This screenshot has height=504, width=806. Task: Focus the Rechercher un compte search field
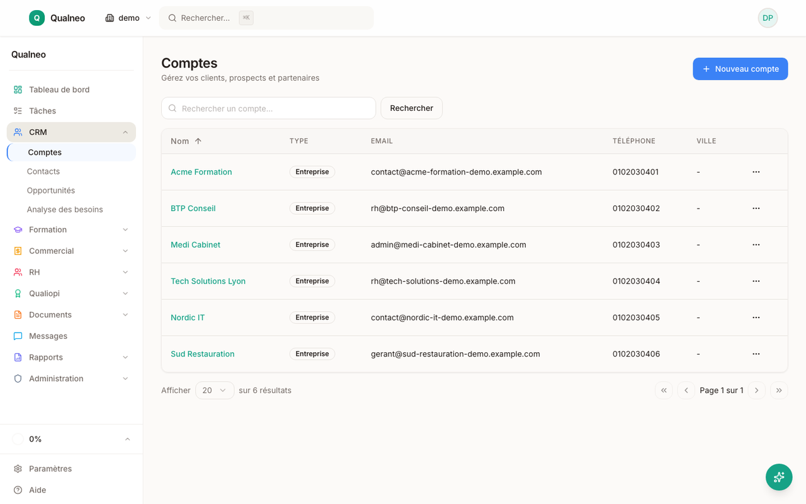pyautogui.click(x=269, y=108)
